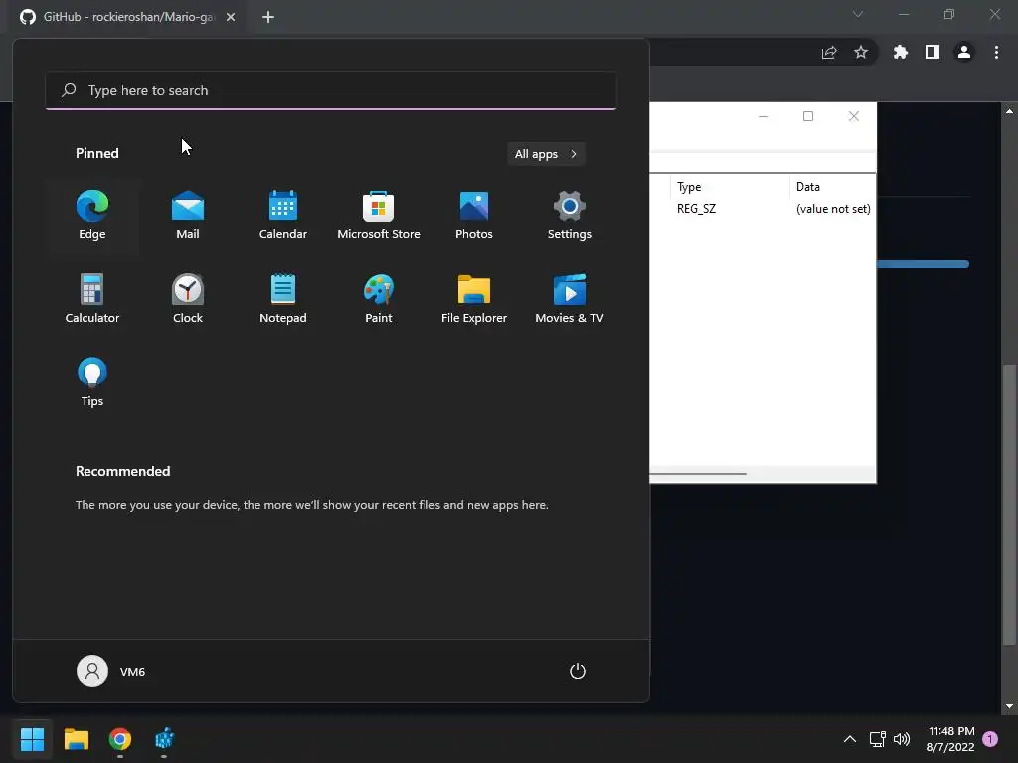Click the Type here to search field
Viewport: 1018px width, 763px height.
pos(331,90)
